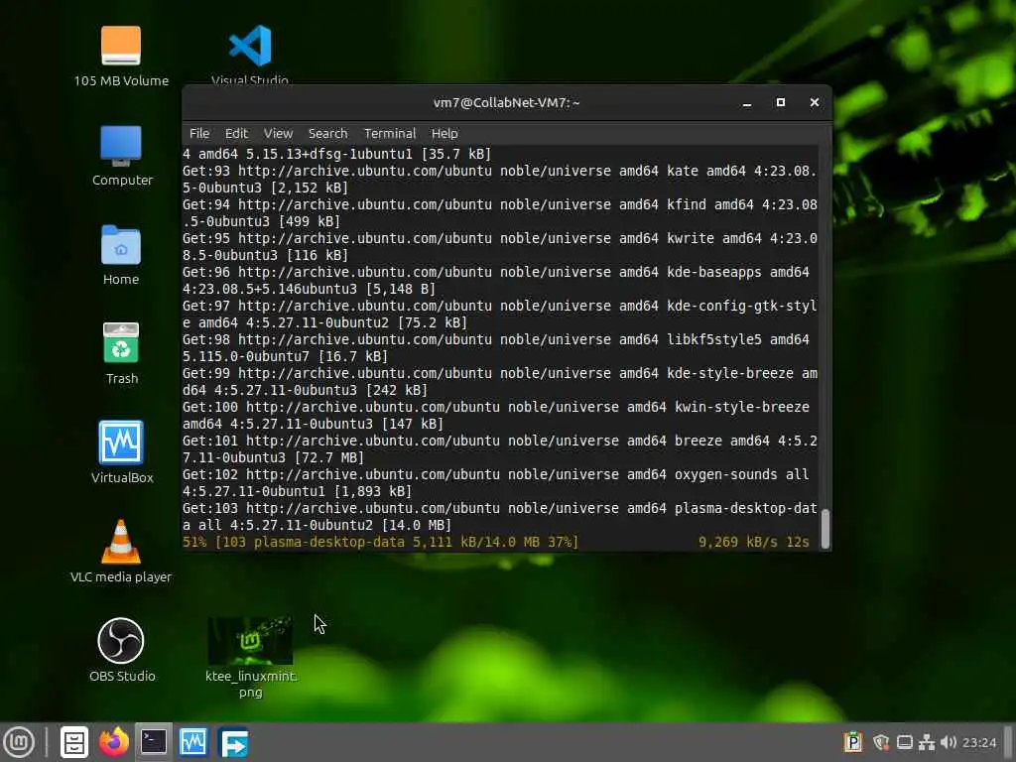The image size is (1016, 762).
Task: Open the Linux Mint start menu
Action: click(19, 742)
